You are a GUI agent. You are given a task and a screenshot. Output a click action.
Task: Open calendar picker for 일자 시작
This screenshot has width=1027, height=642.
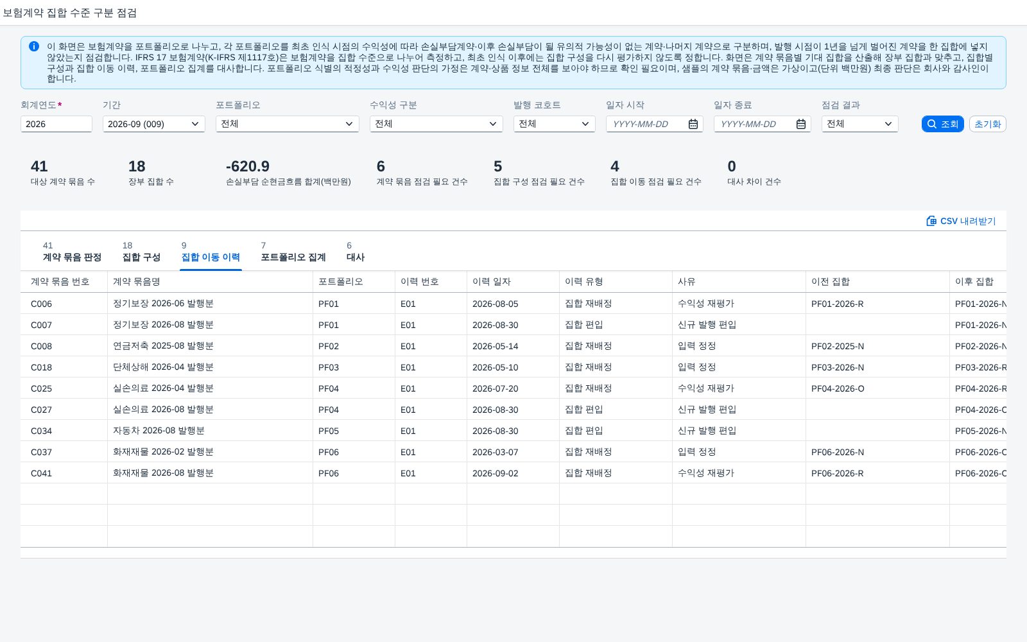(693, 124)
